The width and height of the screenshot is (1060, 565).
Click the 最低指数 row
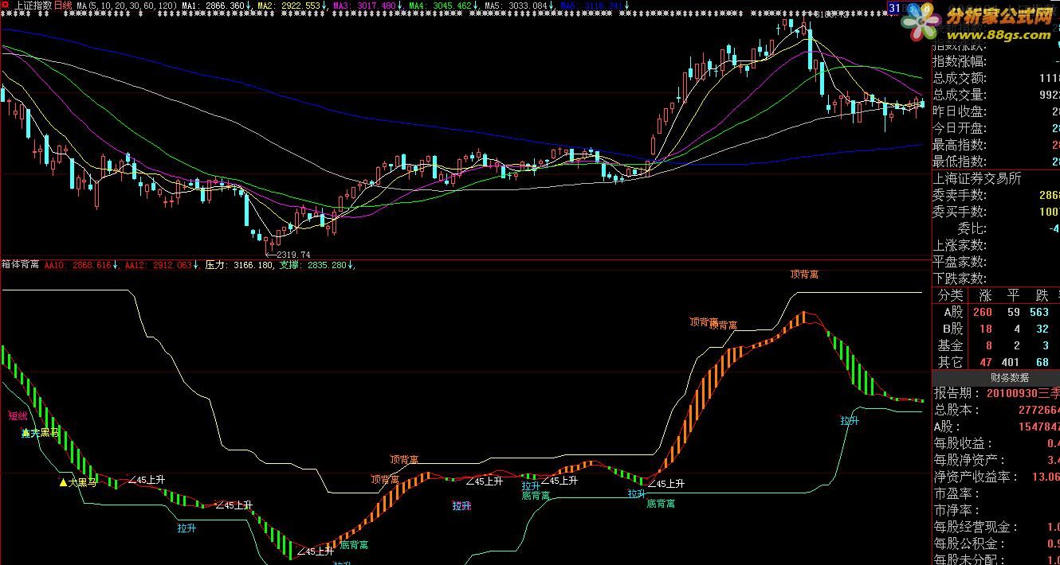(x=995, y=162)
